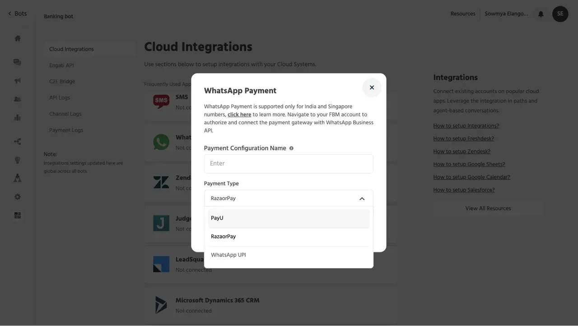Click the View All Resources button
578x326 pixels.
tap(488, 209)
